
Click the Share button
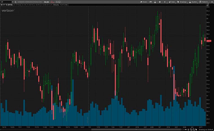point(144,2)
